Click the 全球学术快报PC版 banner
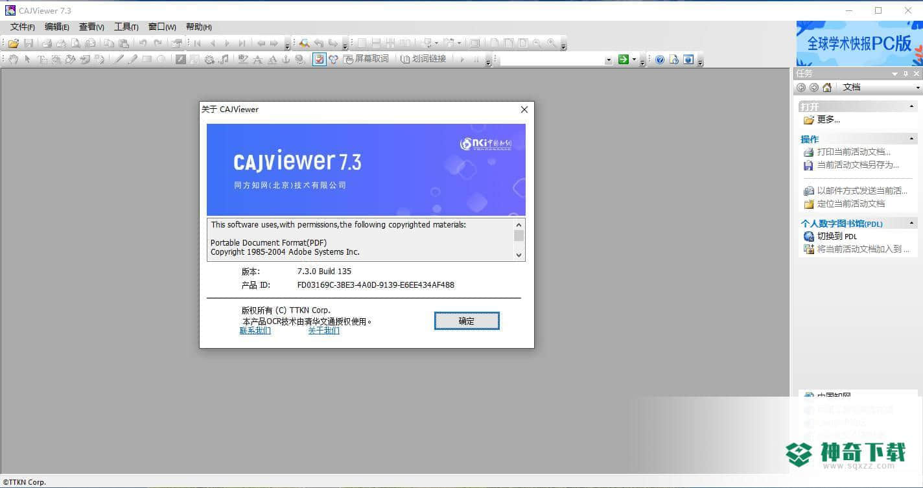 coord(859,43)
